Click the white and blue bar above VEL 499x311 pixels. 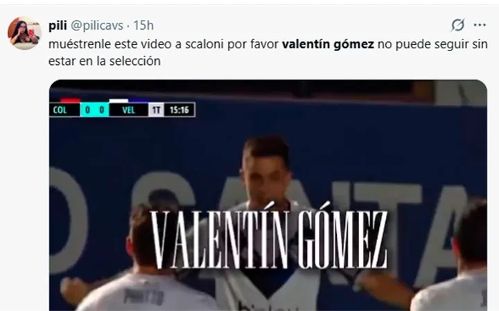pyautogui.click(x=129, y=101)
